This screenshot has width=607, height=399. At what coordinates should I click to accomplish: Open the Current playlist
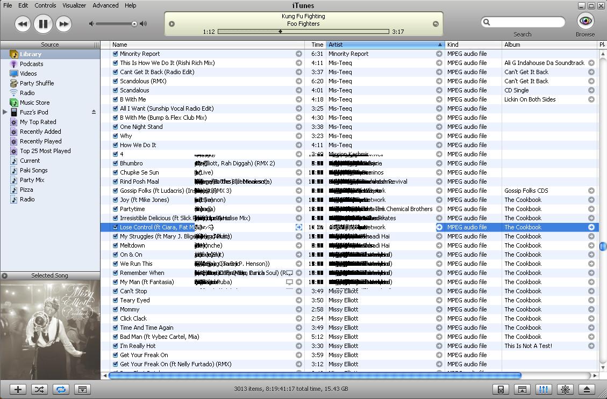point(30,161)
